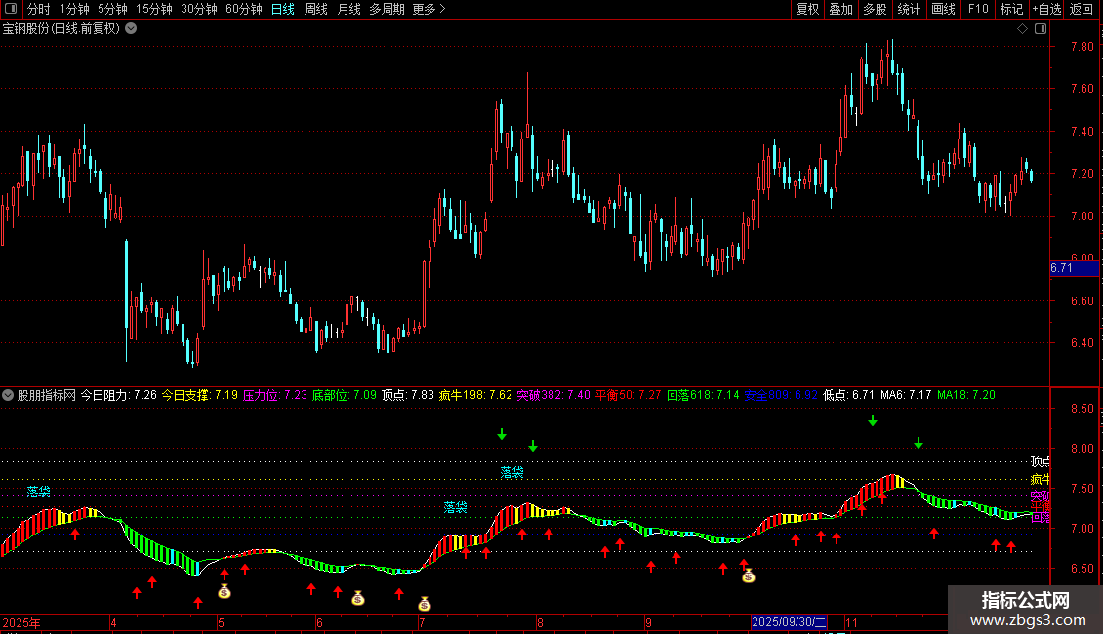Switch to 月线 monthly chart
This screenshot has width=1103, height=634.
[x=348, y=9]
